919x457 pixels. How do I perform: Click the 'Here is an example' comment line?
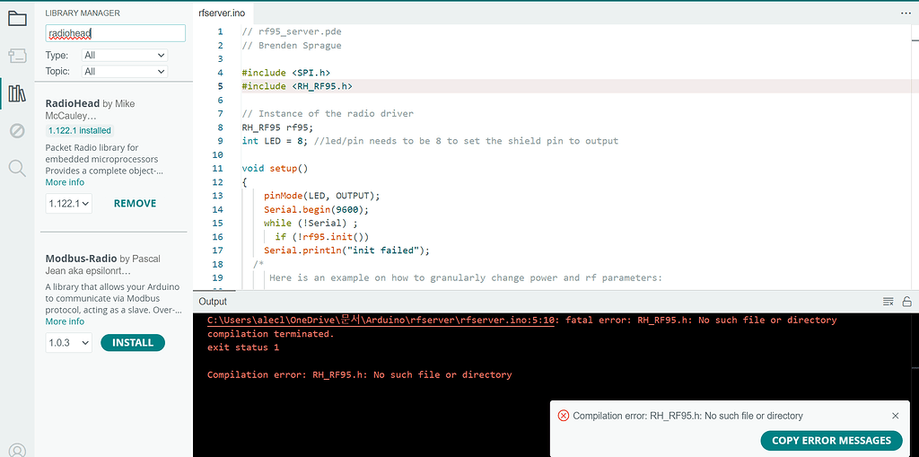(466, 278)
